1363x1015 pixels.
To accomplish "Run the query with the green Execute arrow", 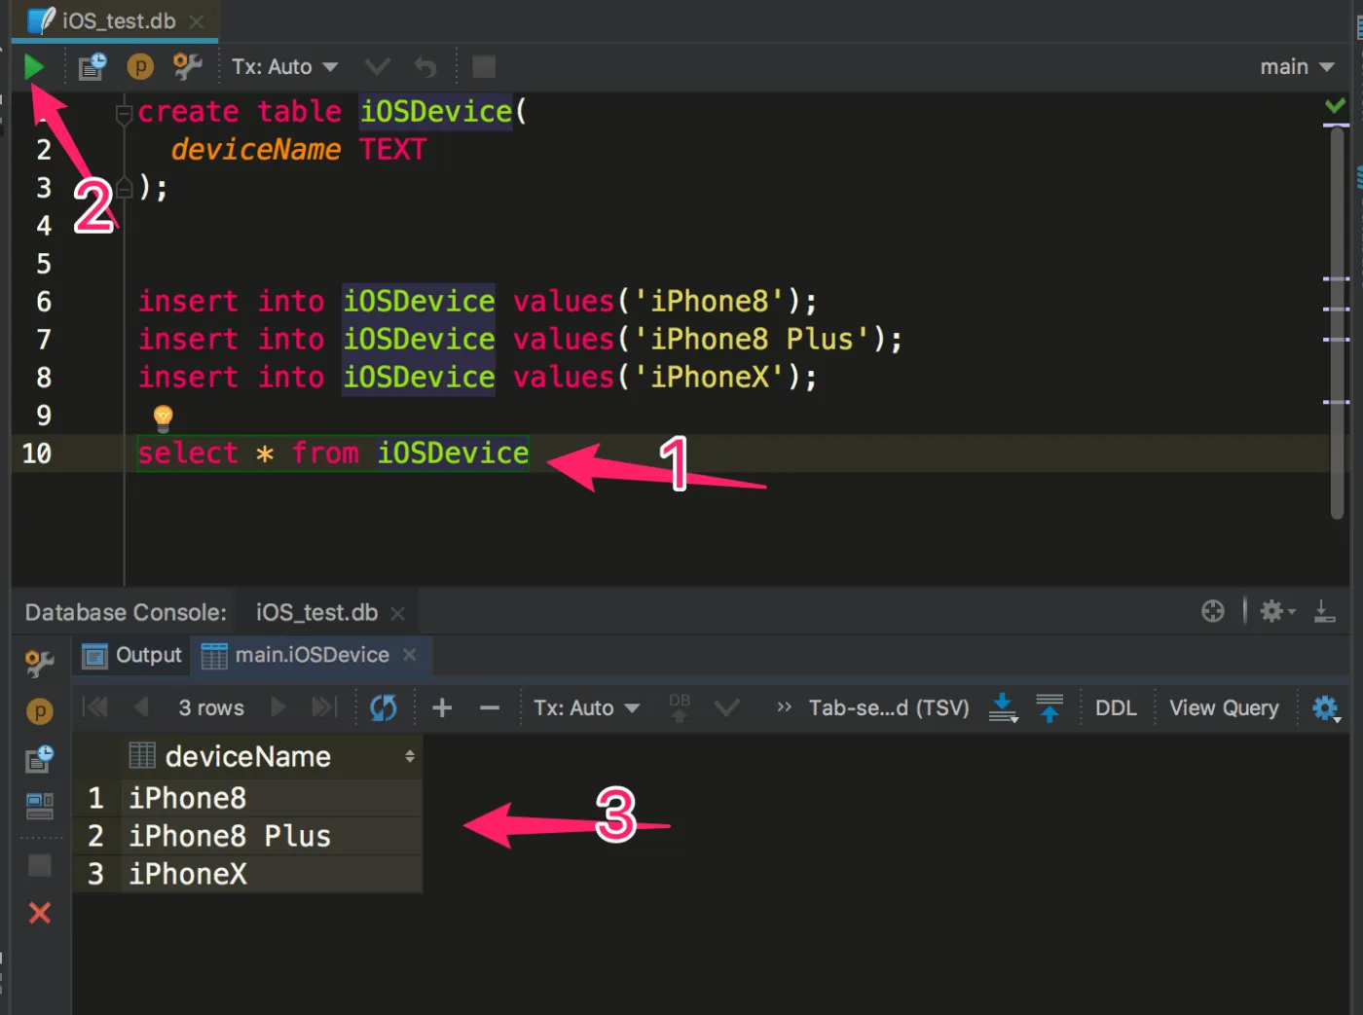I will tap(34, 67).
